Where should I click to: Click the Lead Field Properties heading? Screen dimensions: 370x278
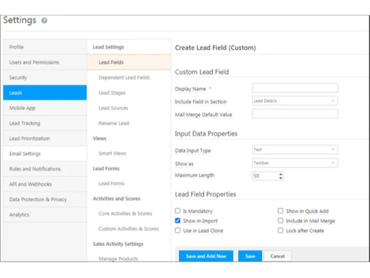tap(206, 194)
